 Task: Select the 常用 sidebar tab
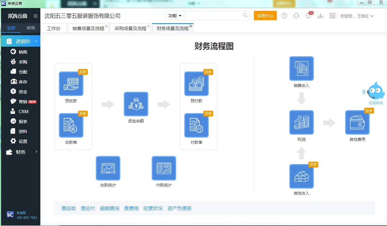click(x=30, y=28)
